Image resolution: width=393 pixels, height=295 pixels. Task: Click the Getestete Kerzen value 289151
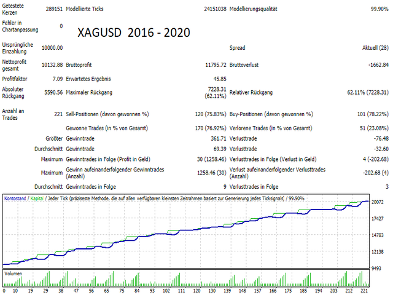(x=54, y=9)
